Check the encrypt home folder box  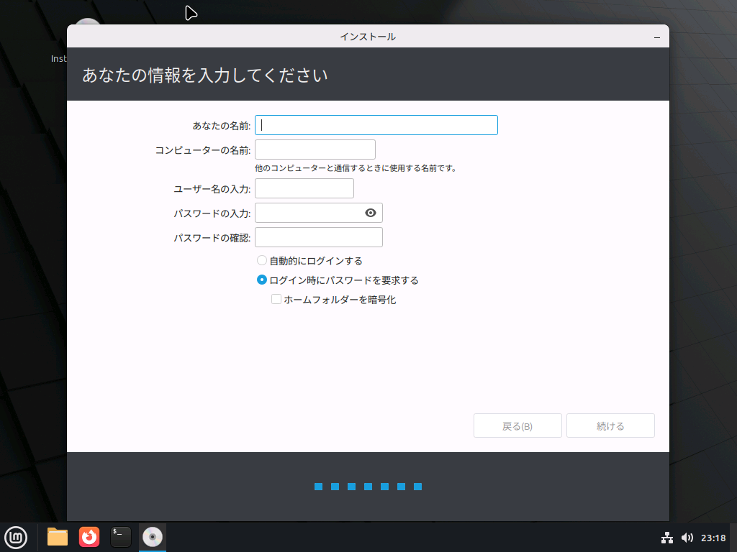pos(276,299)
